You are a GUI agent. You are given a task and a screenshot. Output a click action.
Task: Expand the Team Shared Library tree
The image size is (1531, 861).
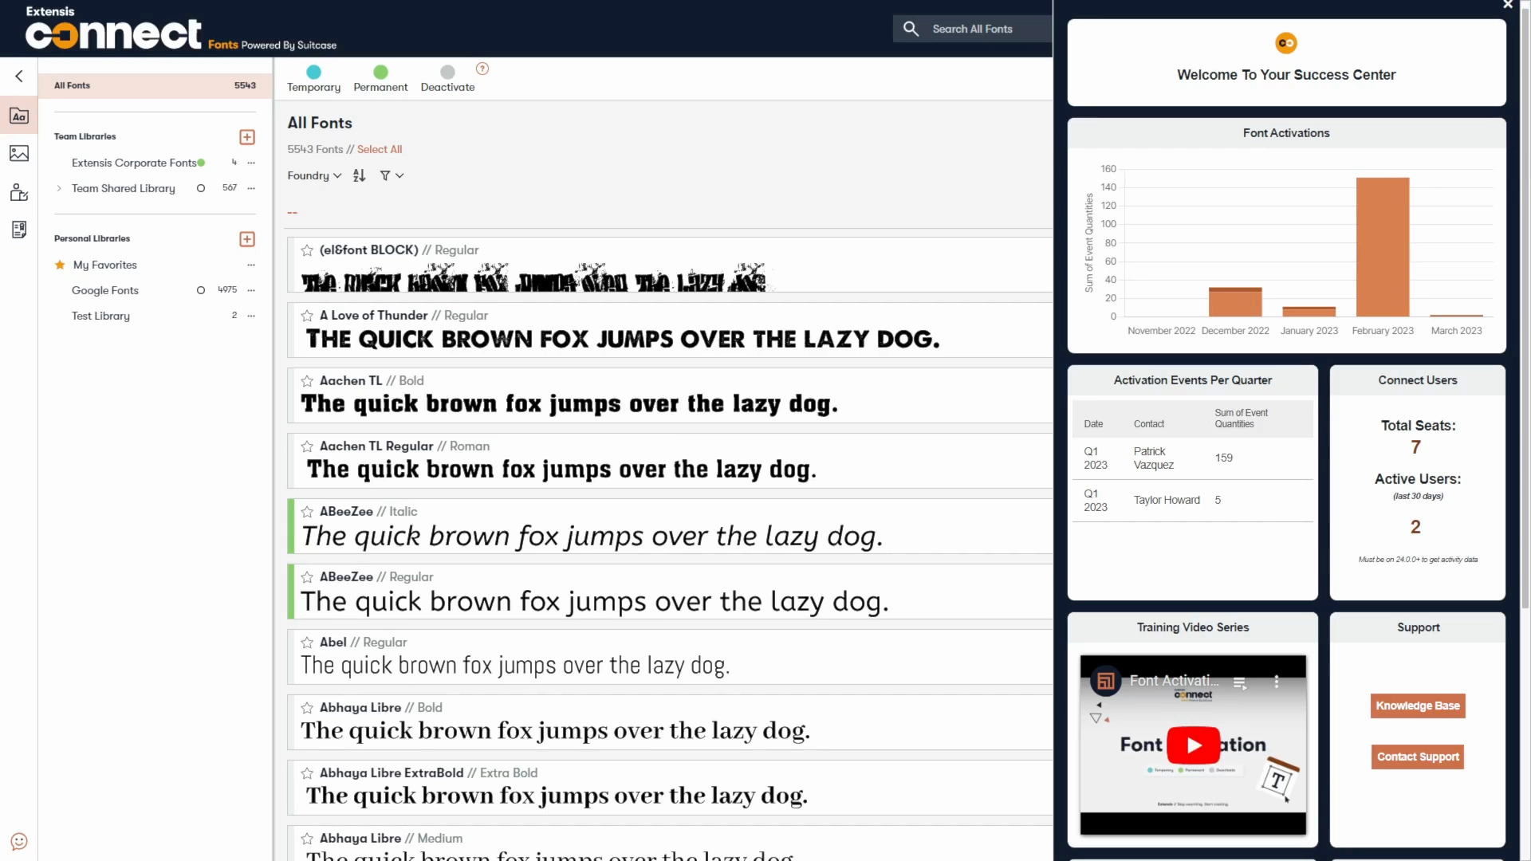(x=59, y=188)
